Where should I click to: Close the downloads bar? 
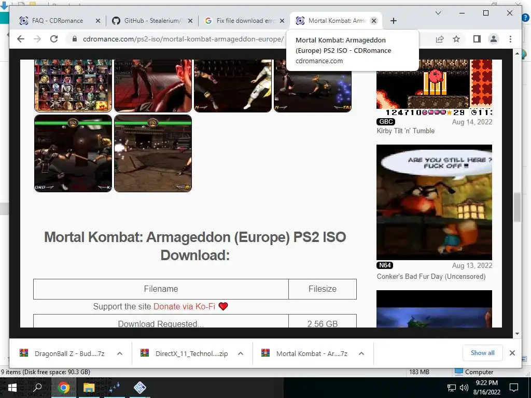tap(512, 353)
